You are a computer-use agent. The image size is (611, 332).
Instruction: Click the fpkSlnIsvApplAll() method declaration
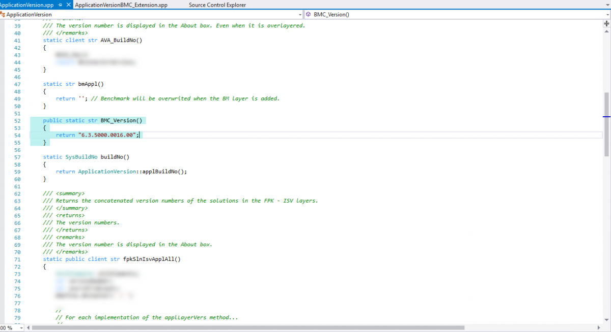[152, 259]
